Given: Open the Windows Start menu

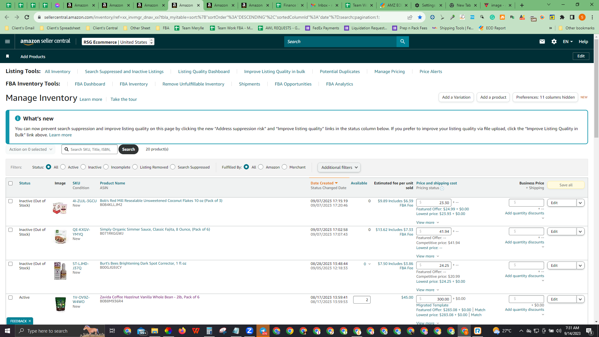Looking at the screenshot, I should [x=7, y=331].
